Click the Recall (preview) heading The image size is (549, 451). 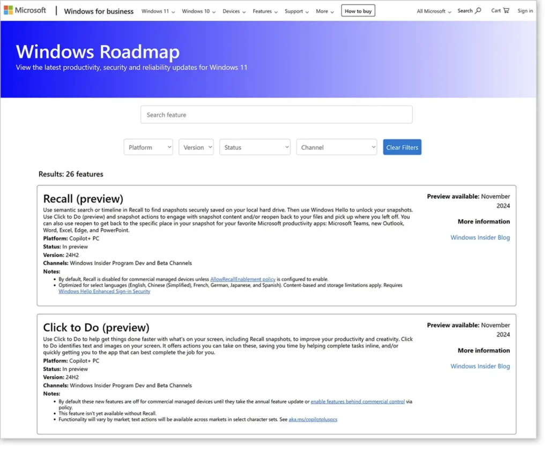83,198
